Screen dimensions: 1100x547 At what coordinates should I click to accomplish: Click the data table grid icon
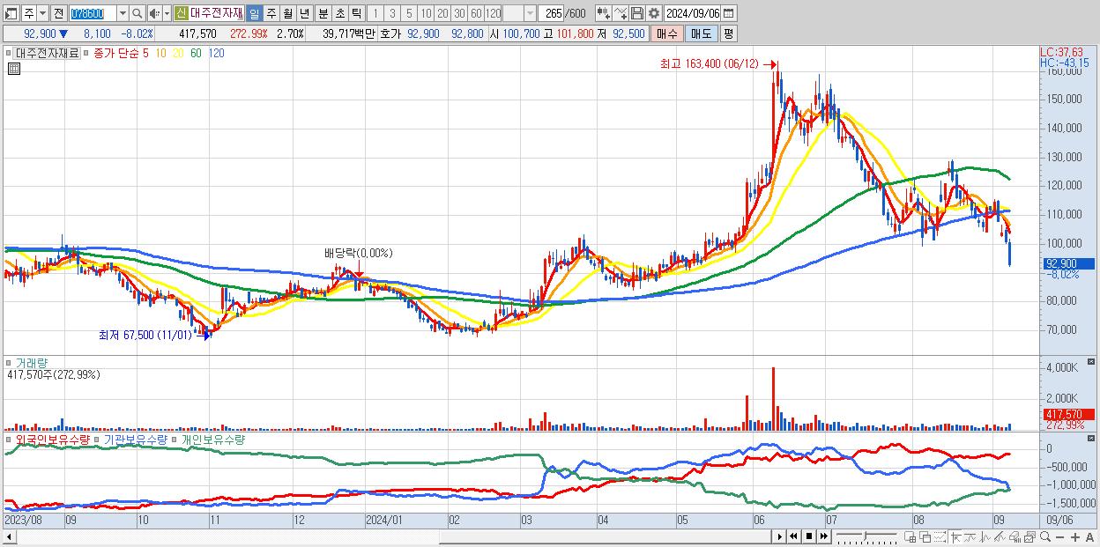(14, 69)
